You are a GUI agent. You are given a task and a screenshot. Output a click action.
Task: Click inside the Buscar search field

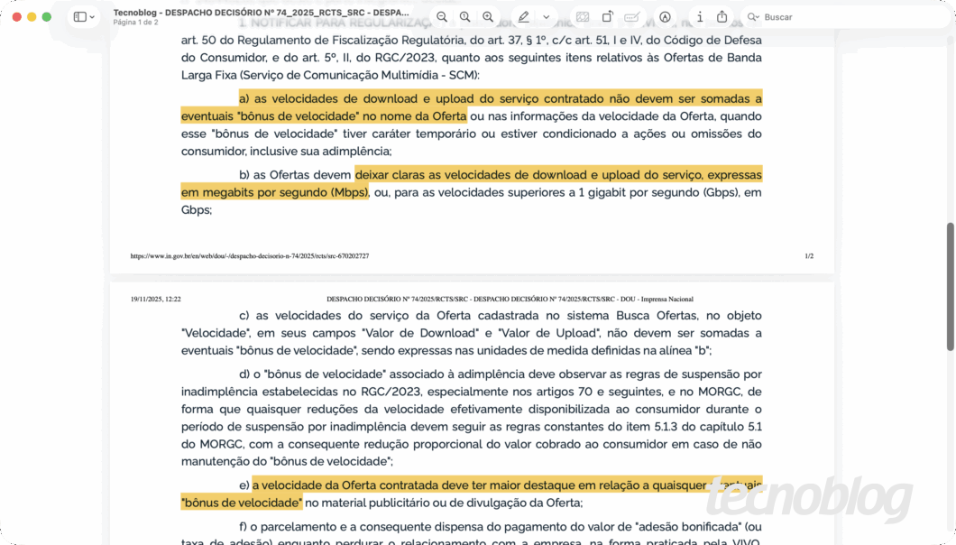click(x=803, y=16)
